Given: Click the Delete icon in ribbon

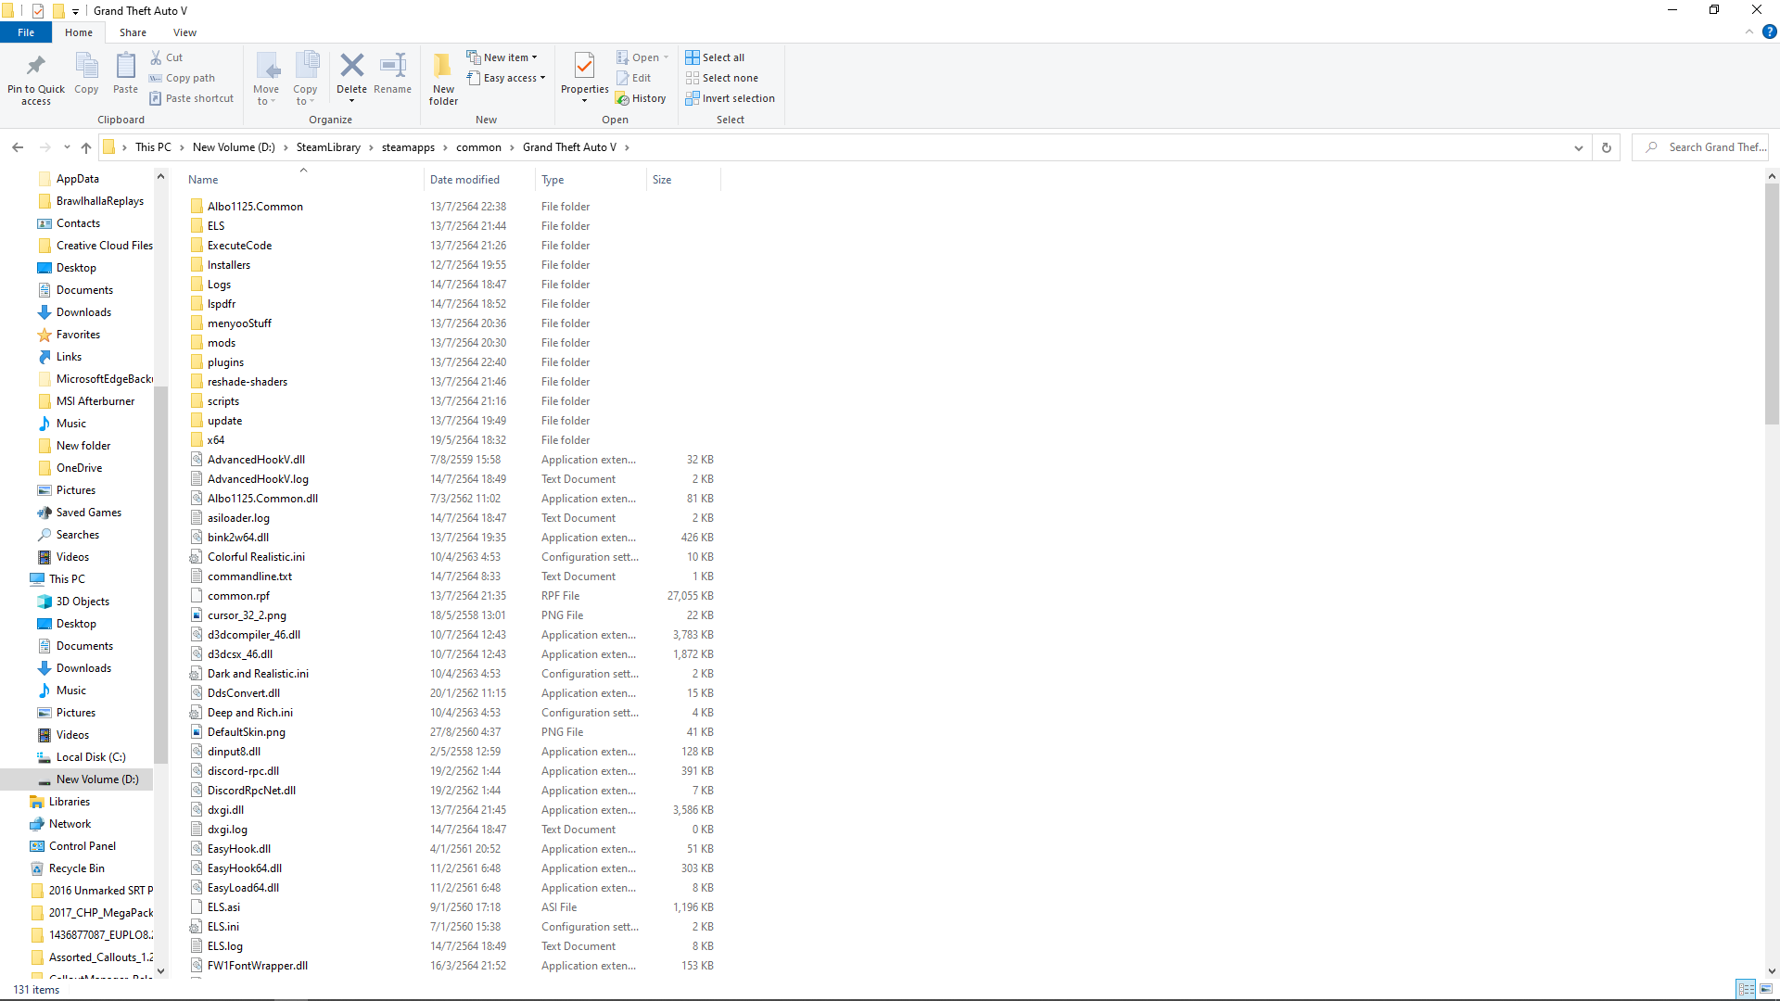Looking at the screenshot, I should [351, 67].
